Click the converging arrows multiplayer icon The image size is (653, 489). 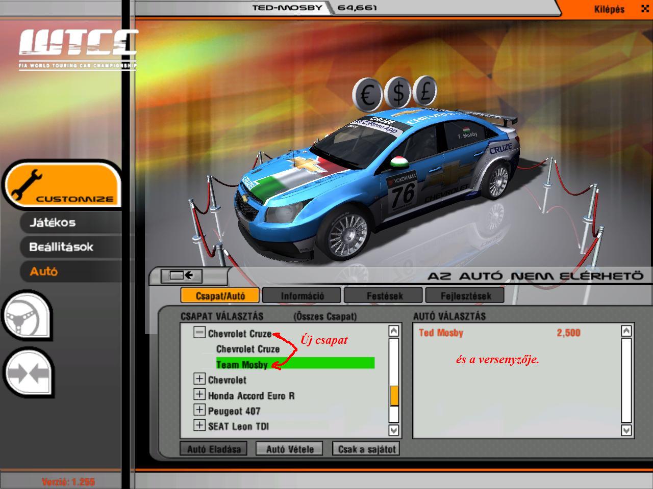29,373
